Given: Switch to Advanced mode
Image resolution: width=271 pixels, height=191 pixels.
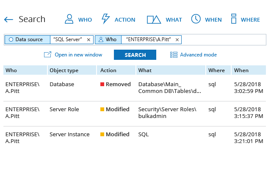Looking at the screenshot, I should click(x=194, y=55).
